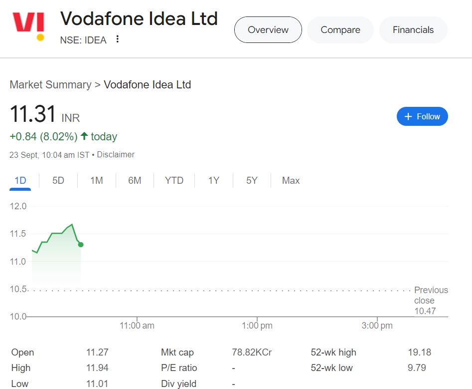Image resolution: width=472 pixels, height=389 pixels.
Task: Switch to the Compare tab
Action: (340, 30)
